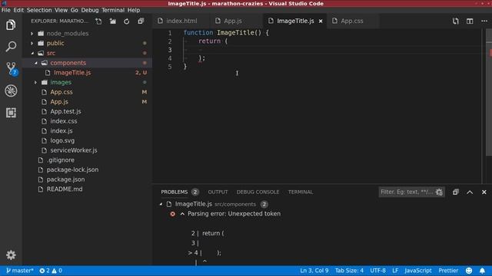Viewport: 492px width, 276px height.
Task: Open the Extensions view in activity bar
Action: (x=11, y=113)
